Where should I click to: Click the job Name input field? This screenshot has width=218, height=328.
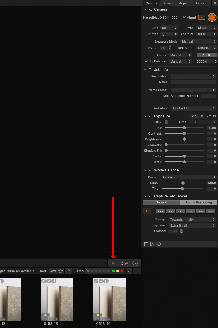(193, 82)
